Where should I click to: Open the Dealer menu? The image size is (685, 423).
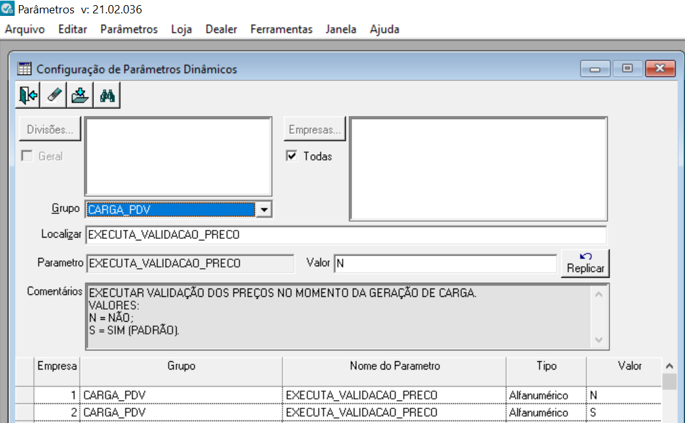pyautogui.click(x=221, y=29)
